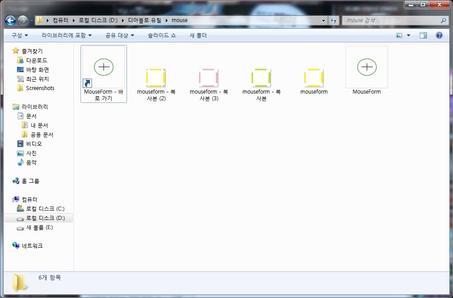Maximize the Explorer window
453x298 pixels.
(x=423, y=4)
